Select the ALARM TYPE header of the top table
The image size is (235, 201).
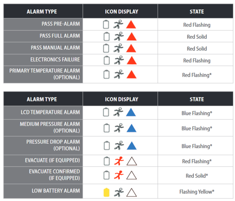(x=43, y=12)
